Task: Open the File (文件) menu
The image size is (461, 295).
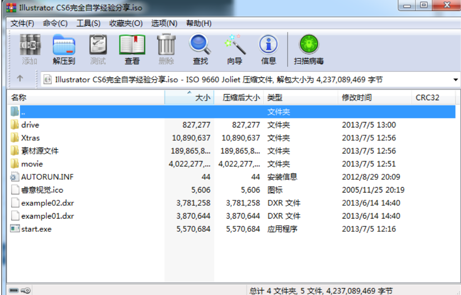Action: [x=22, y=23]
